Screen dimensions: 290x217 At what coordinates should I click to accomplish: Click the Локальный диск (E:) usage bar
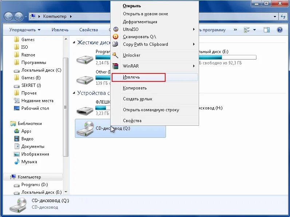pyautogui.click(x=227, y=57)
